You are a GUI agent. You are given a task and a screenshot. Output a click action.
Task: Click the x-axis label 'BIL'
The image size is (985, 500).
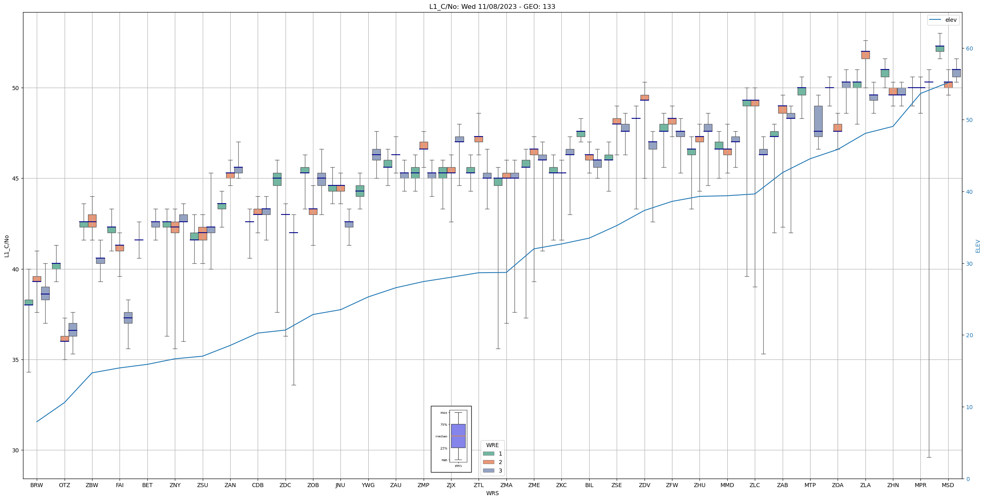coord(589,485)
